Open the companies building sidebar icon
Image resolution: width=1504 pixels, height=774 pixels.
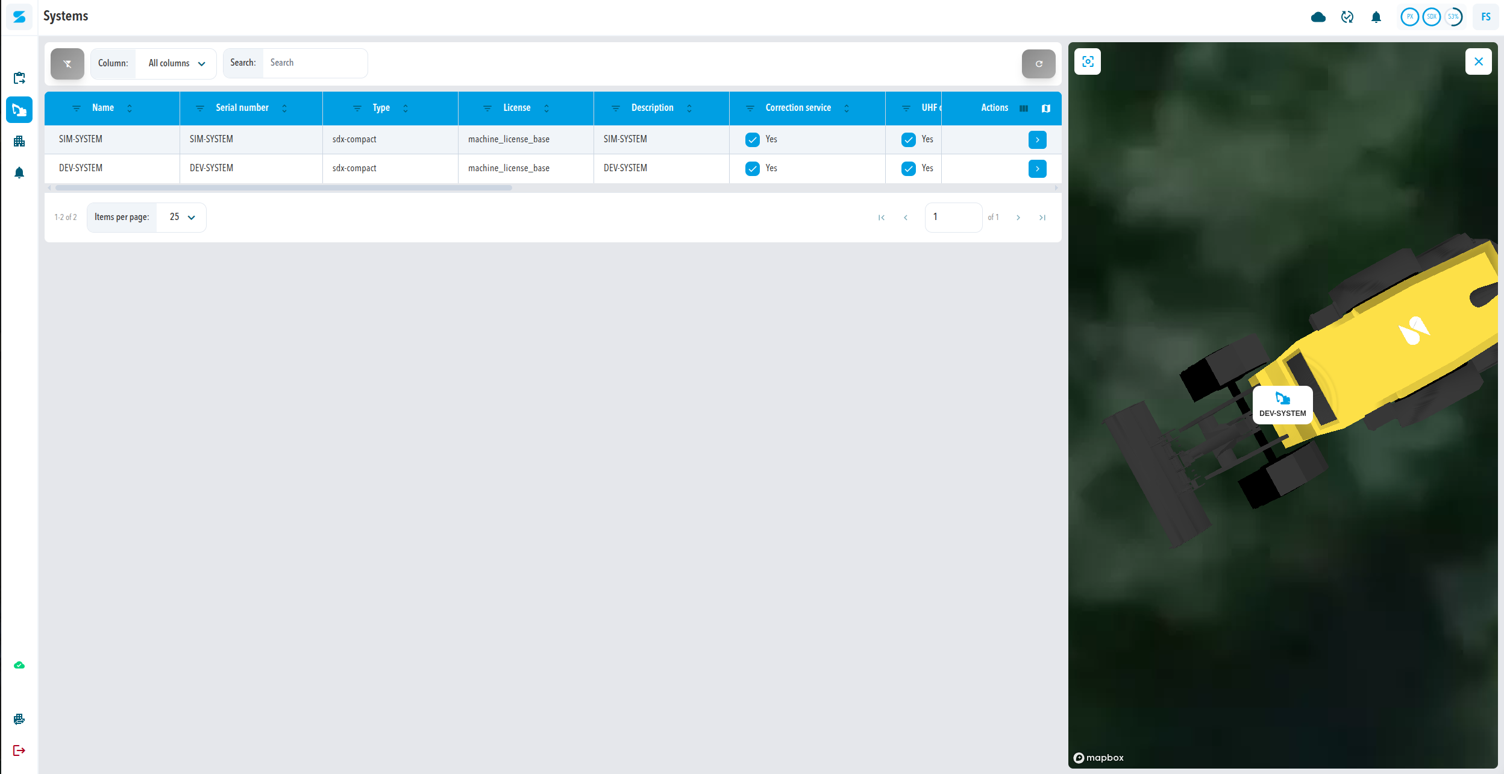coord(19,141)
